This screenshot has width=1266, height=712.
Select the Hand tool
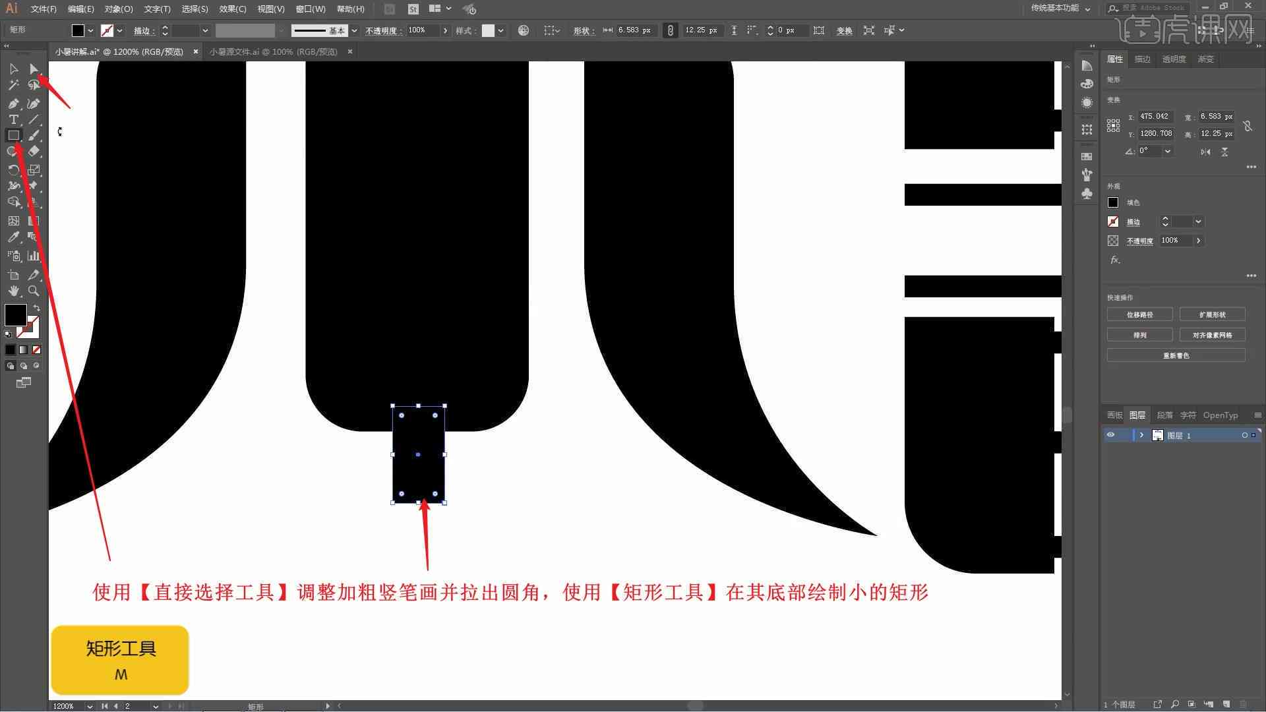pos(13,291)
